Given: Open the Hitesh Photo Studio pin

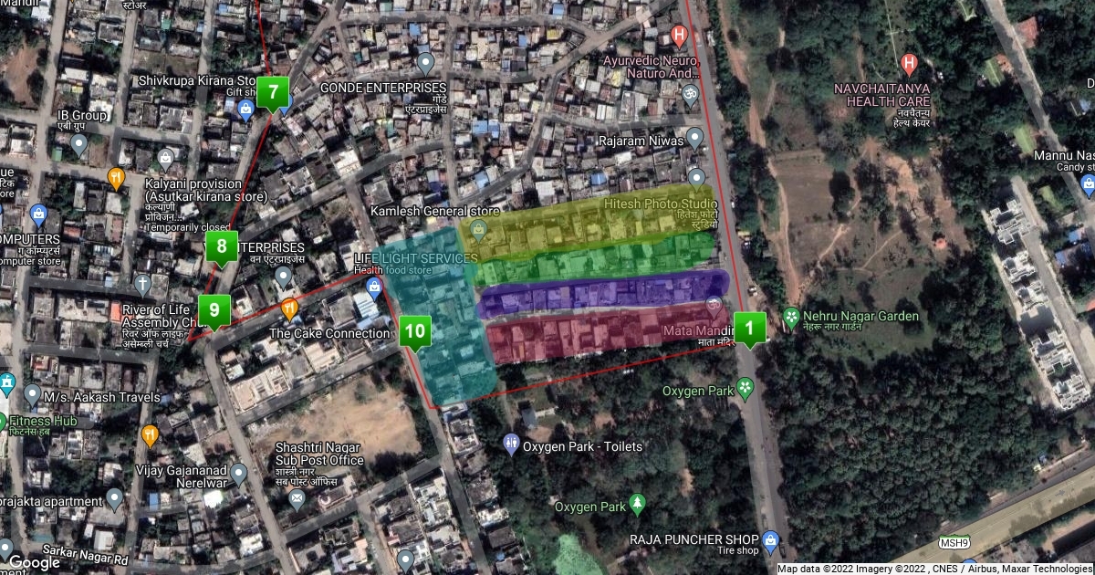Looking at the screenshot, I should coord(697,177).
